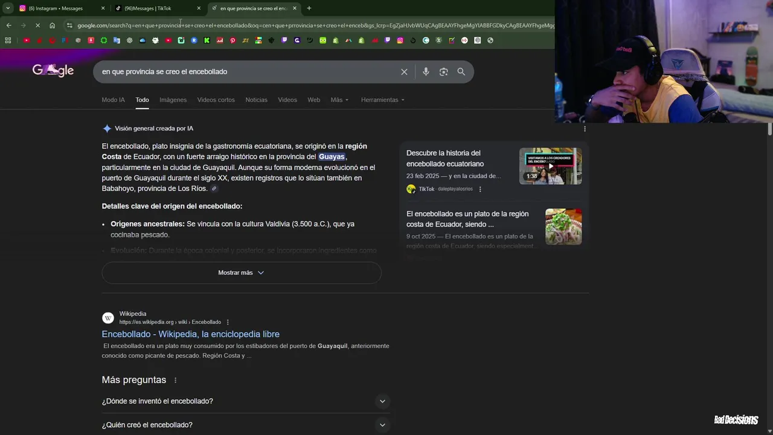Screen dimensions: 773x435
Task: Select the Videos tab
Action: [x=287, y=100]
